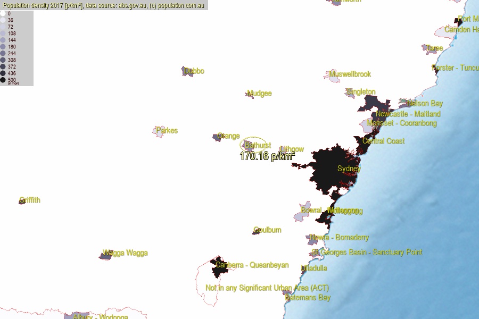Select the Muswellbrook label
The height and width of the screenshot is (319, 479).
[350, 74]
